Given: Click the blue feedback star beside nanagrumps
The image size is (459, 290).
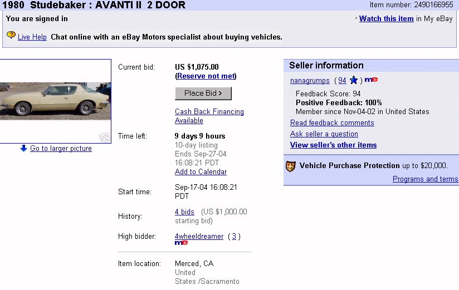Looking at the screenshot, I should [x=354, y=81].
